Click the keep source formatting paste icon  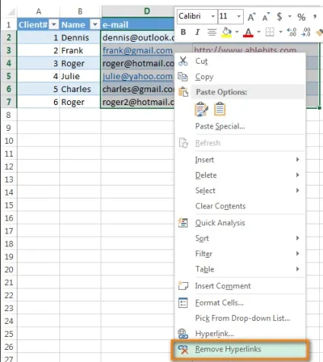[x=201, y=110]
